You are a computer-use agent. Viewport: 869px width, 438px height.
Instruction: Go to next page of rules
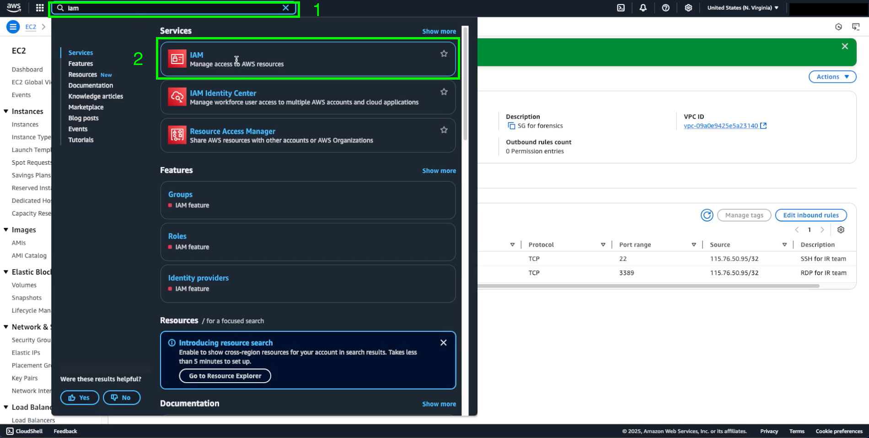(822, 230)
